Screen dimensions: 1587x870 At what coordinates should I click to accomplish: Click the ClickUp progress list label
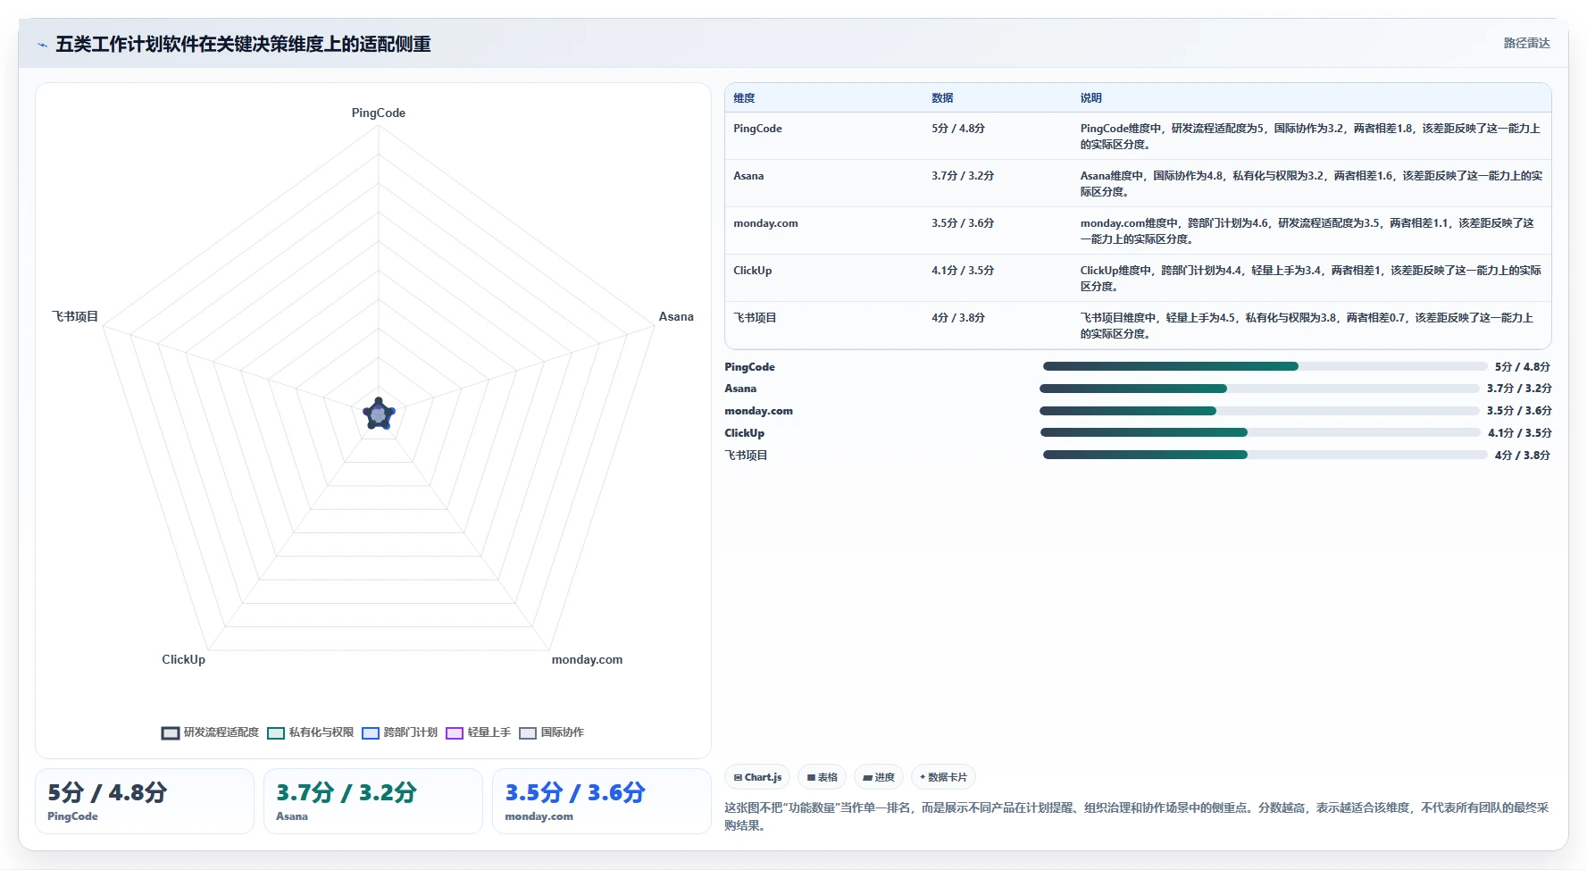click(x=744, y=433)
